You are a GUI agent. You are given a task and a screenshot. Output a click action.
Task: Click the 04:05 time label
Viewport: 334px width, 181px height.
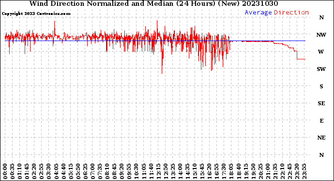pyautogui.click(x=57, y=171)
